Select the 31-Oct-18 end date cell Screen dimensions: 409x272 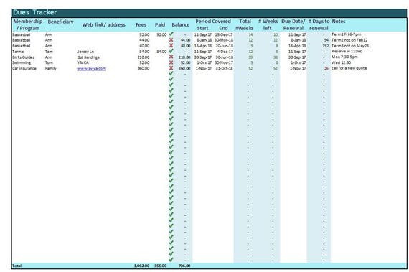(x=225, y=68)
